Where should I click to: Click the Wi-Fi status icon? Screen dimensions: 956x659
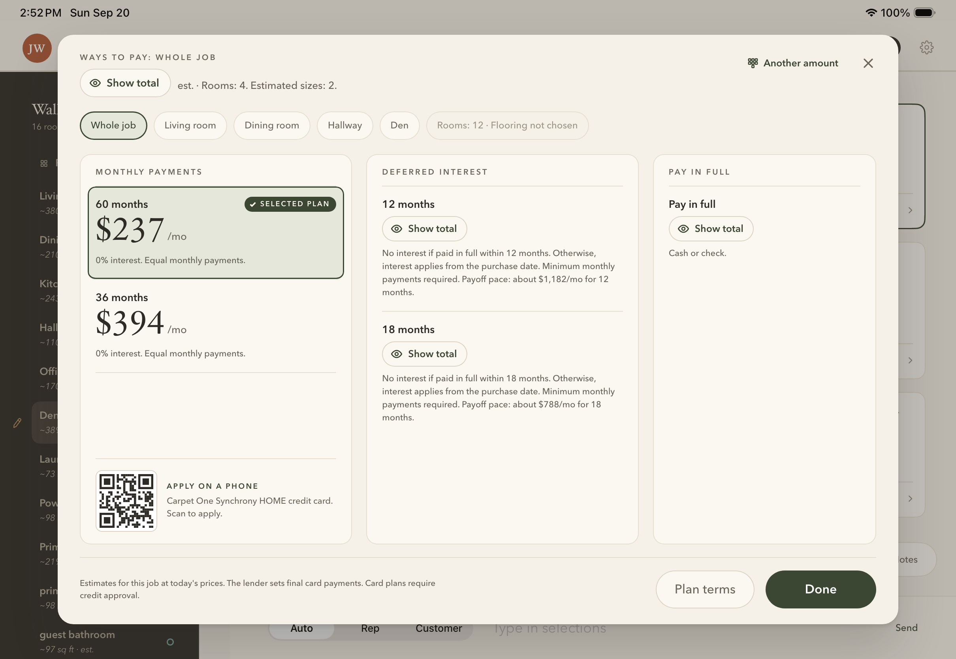click(x=871, y=13)
